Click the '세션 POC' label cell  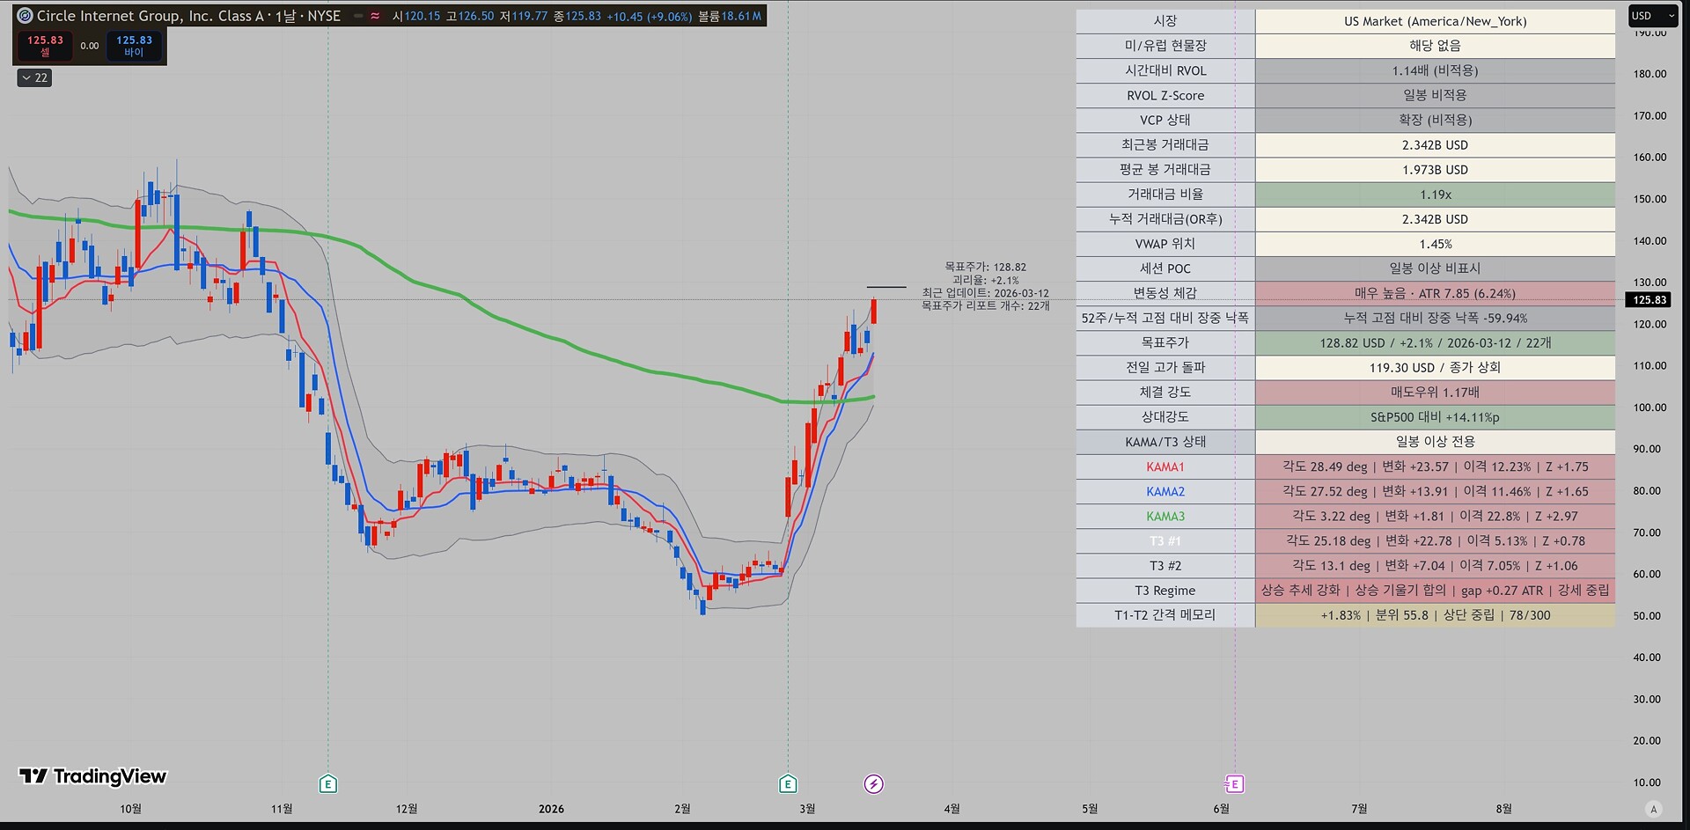[1165, 268]
